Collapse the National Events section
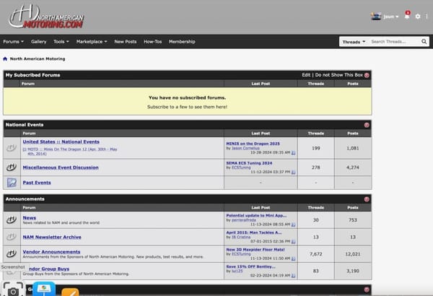 tap(367, 125)
